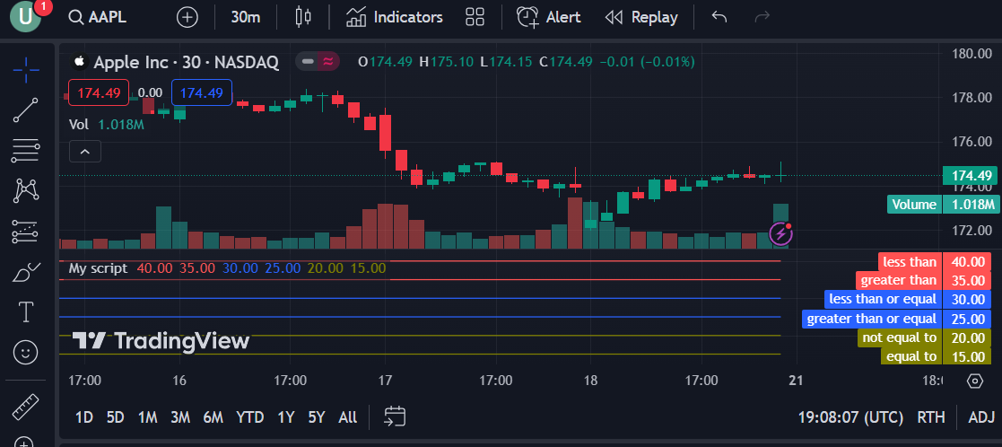The width and height of the screenshot is (1002, 447).
Task: Switch to the 1Y date range
Action: pos(285,417)
